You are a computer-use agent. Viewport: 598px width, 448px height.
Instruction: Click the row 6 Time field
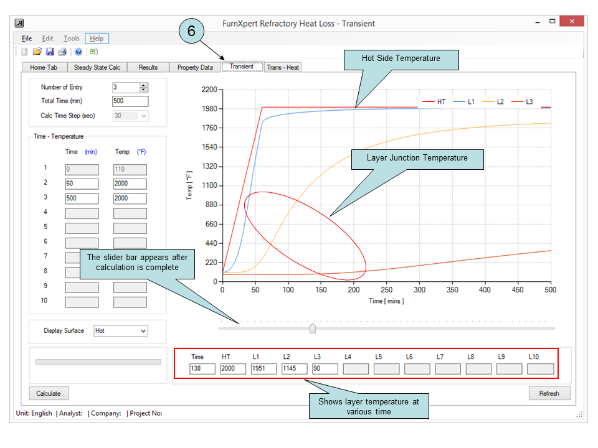pos(82,243)
